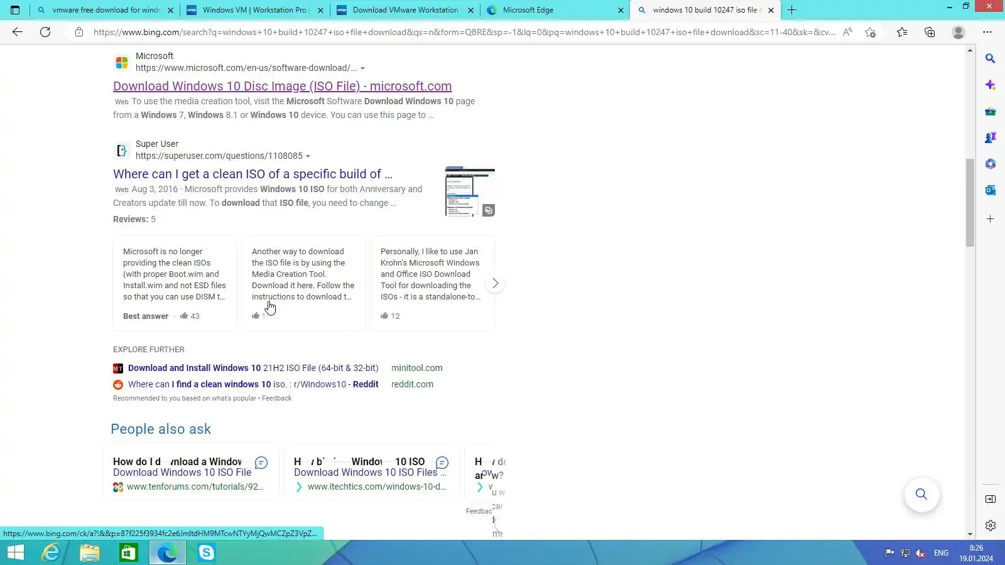Click the page vertical scrollbar thumb
Viewport: 1005px width, 565px height.
(x=970, y=202)
